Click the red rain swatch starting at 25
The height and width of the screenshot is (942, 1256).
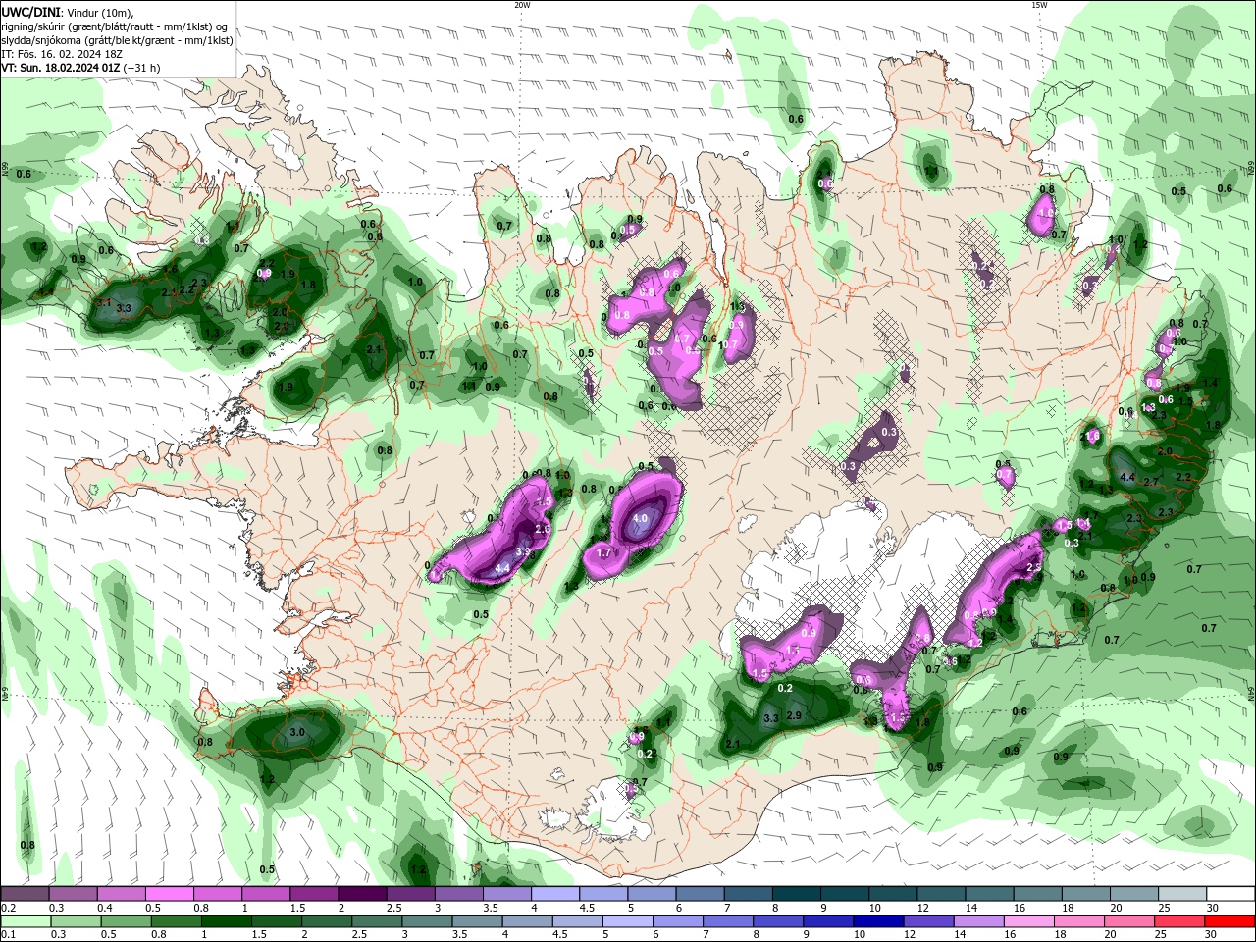[1177, 921]
